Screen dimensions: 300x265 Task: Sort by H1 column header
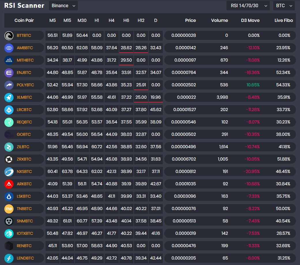pos(97,20)
